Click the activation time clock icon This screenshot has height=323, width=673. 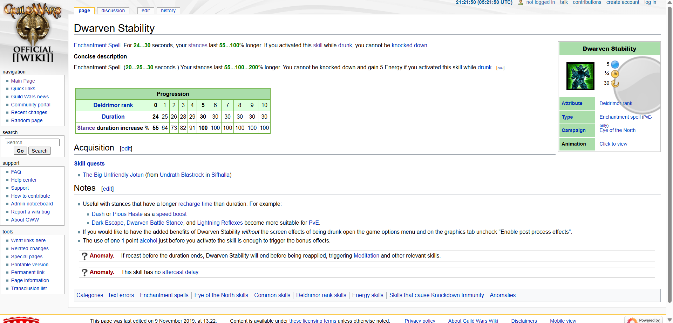click(615, 74)
